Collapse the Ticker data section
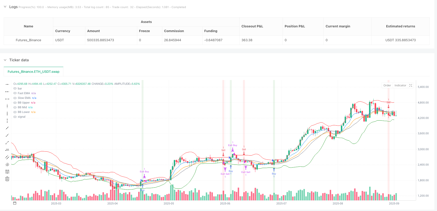The width and height of the screenshot is (437, 211). (x=5, y=60)
